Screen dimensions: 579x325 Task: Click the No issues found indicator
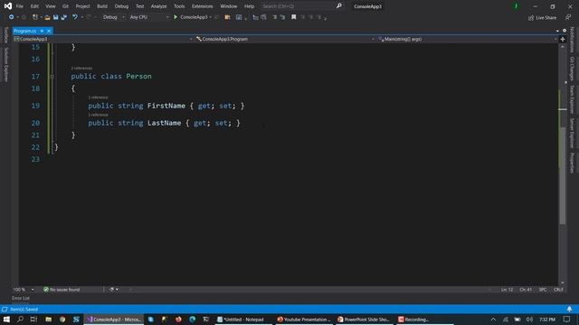[62, 290]
